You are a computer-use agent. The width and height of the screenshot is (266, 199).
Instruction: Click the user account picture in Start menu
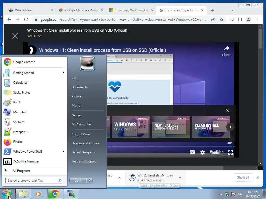tap(87, 63)
